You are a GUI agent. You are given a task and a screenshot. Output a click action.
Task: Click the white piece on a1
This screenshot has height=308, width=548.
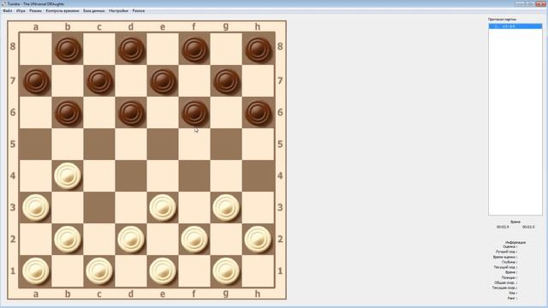point(36,271)
